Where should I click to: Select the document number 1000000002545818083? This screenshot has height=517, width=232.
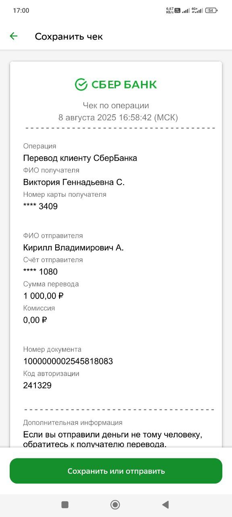[68, 361]
